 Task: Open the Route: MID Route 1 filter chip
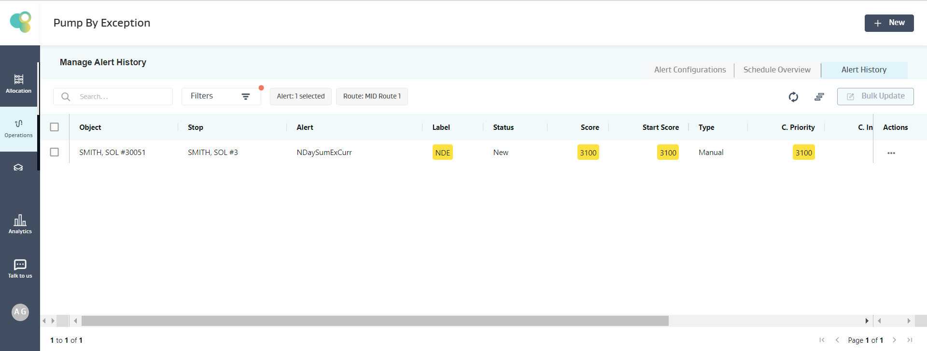(x=372, y=96)
